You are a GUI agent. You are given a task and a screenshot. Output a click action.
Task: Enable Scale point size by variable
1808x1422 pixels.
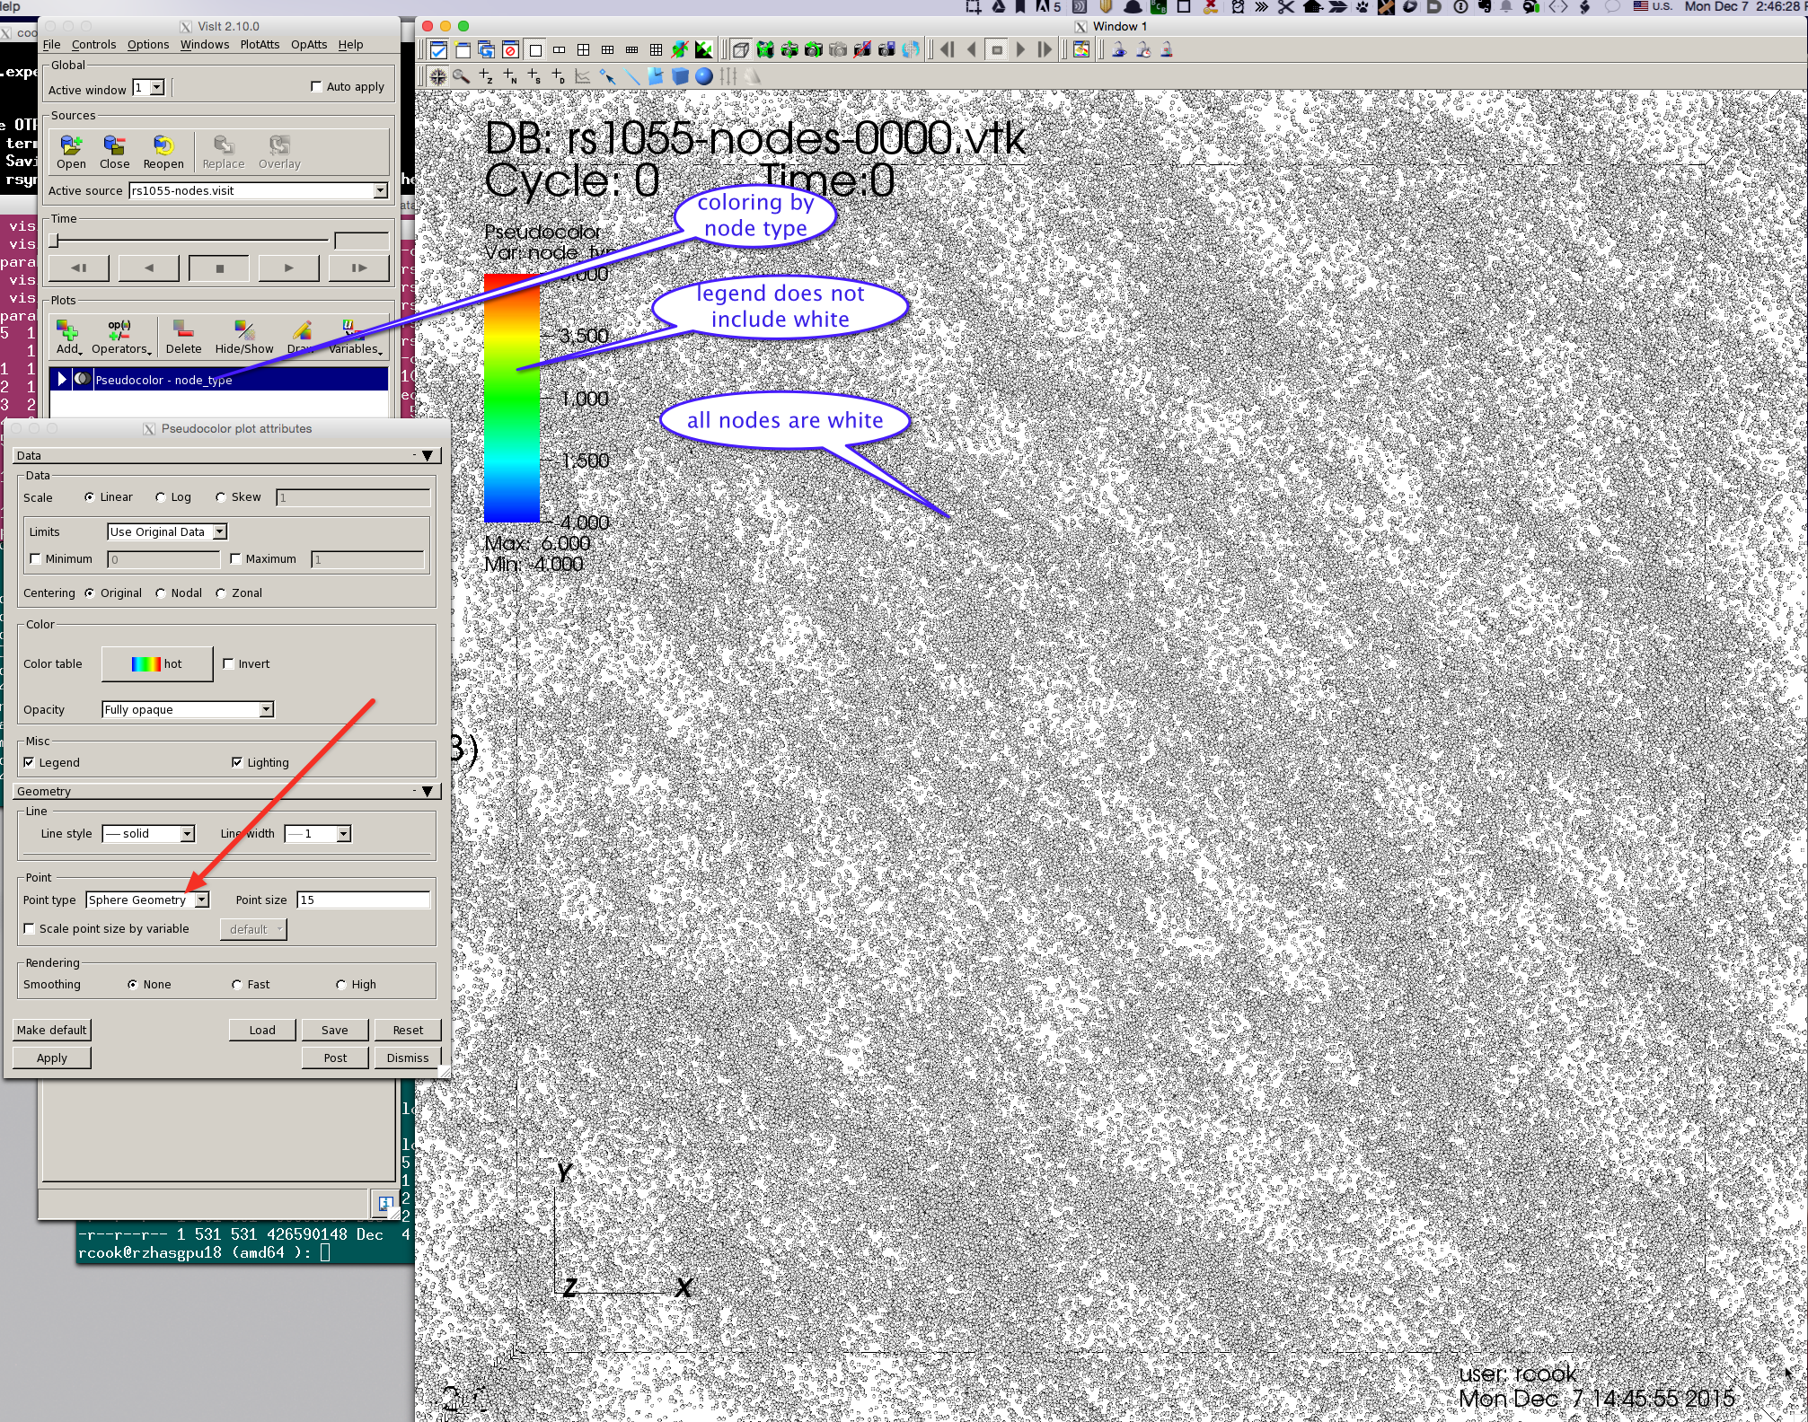pos(30,929)
